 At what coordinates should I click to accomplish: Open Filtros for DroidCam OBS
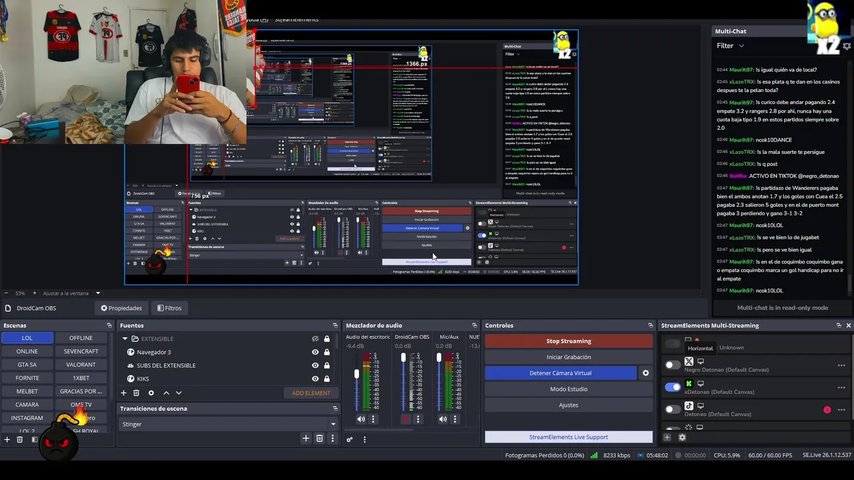169,308
